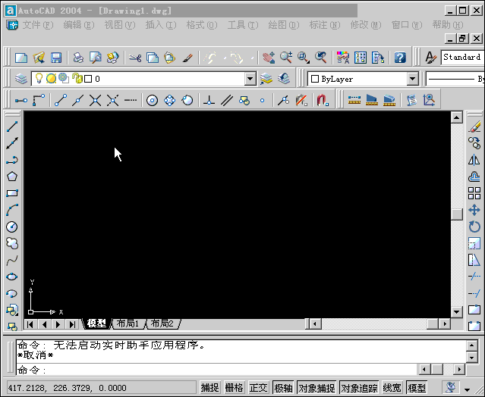Select the Arc draw tool
Image resolution: width=485 pixels, height=397 pixels.
[12, 210]
